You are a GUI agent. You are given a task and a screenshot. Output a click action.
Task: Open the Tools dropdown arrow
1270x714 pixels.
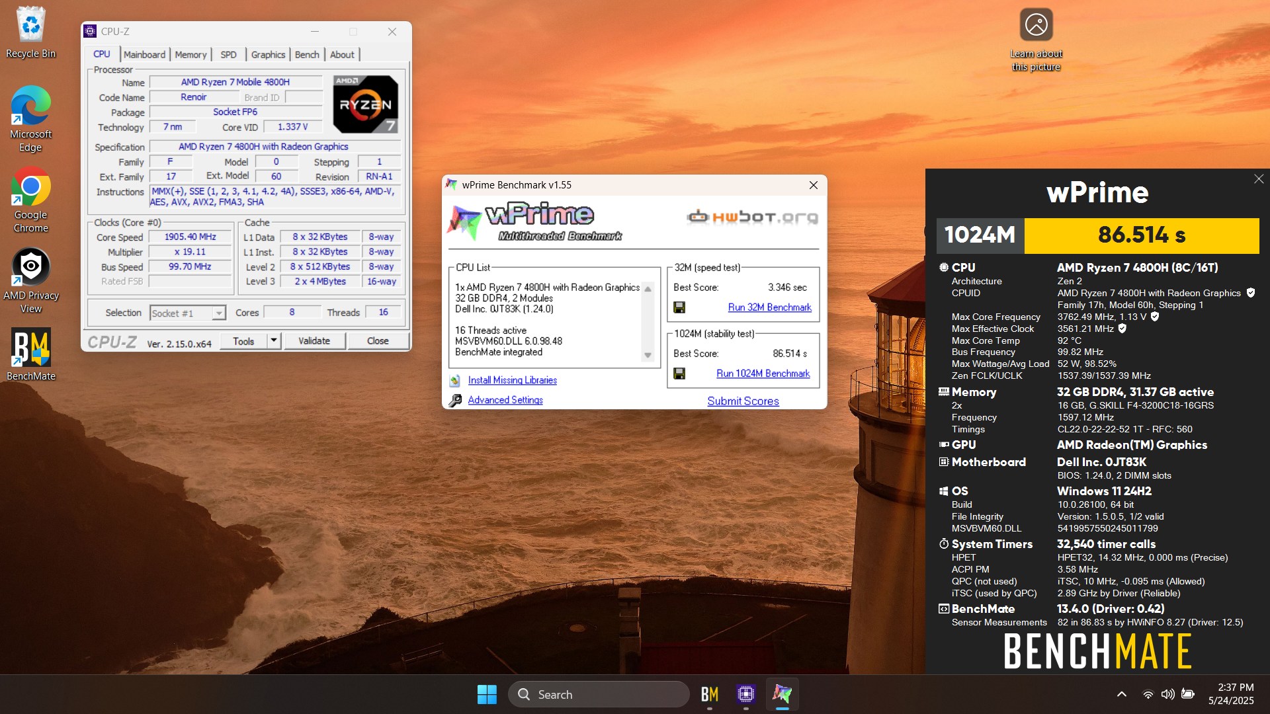coord(273,340)
